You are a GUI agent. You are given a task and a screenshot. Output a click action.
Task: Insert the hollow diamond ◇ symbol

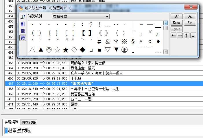click(74, 50)
